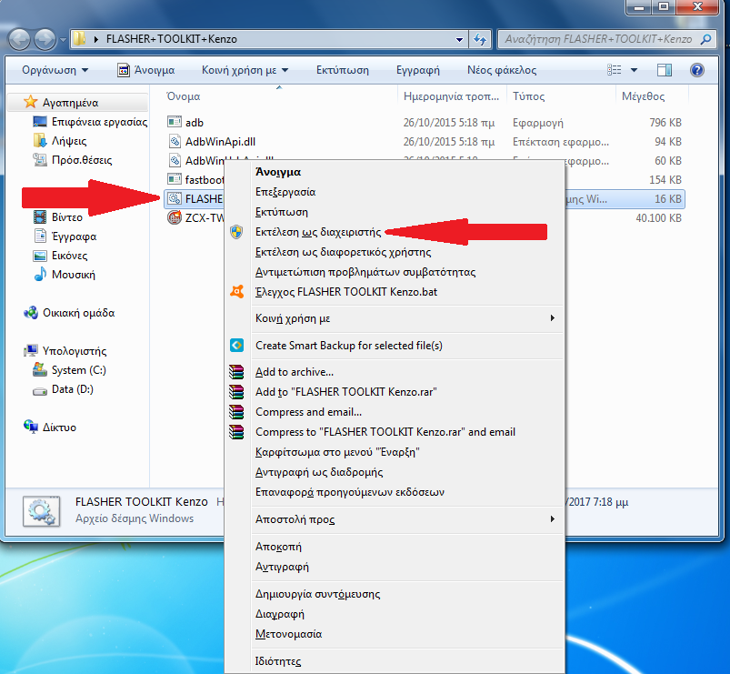This screenshot has height=674, width=730.
Task: Click the WinRAR icon next to Add to archive
Action: click(x=236, y=372)
